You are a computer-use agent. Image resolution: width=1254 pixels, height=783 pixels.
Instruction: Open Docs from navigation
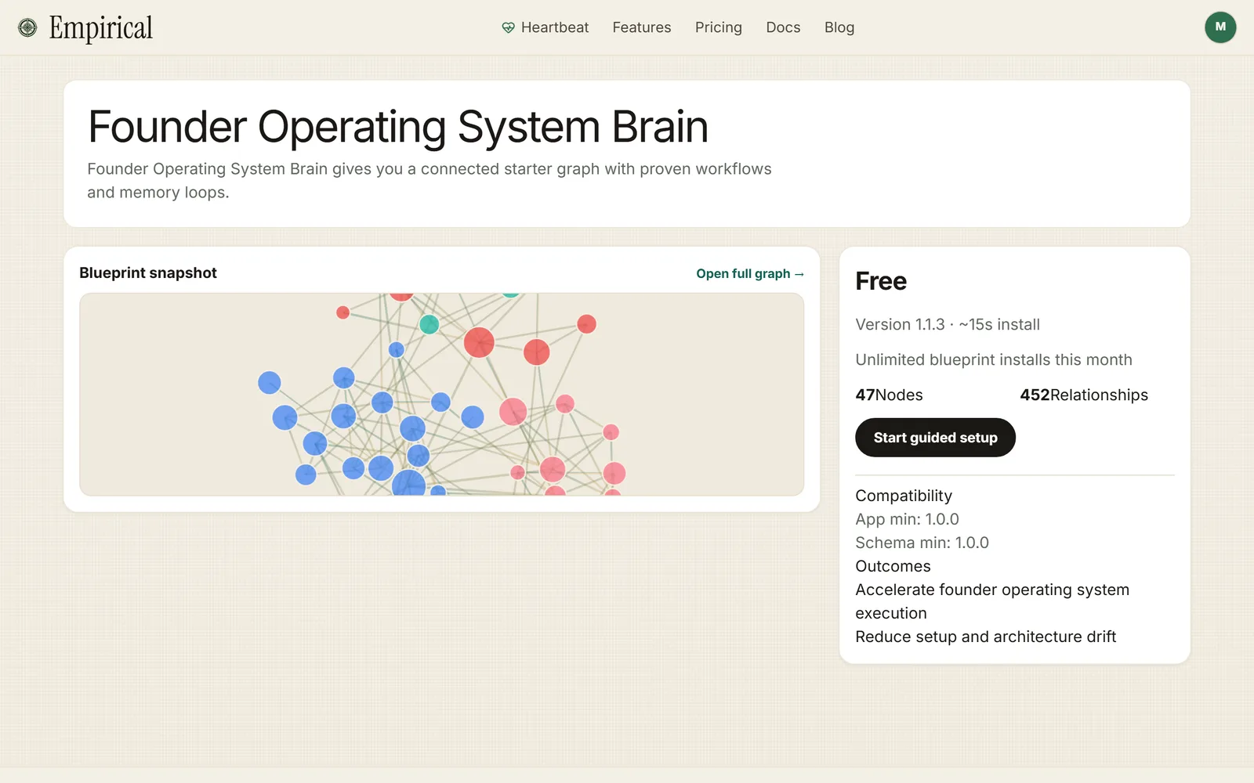[x=783, y=27]
